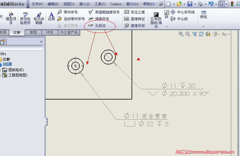Expand the Blocks (块) dropdown arrow

click(166, 27)
